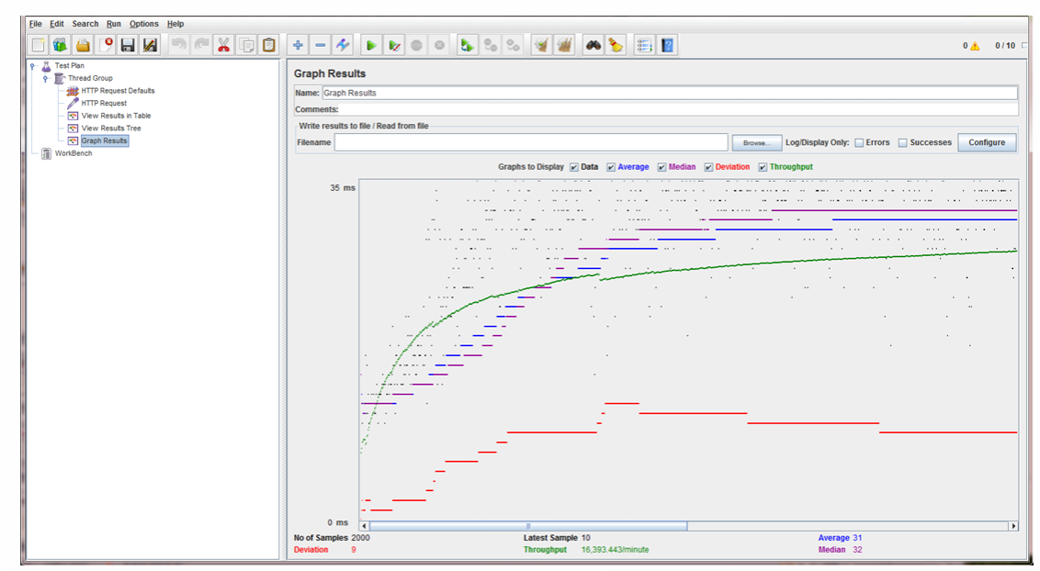Toggle the Median graph checkbox
Screen dimensions: 1040x571
(661, 167)
